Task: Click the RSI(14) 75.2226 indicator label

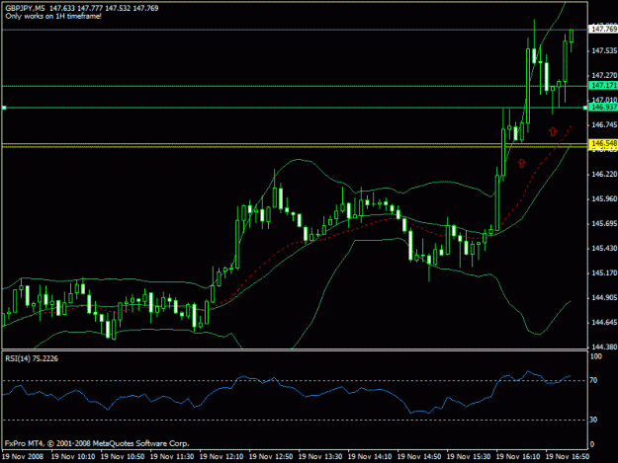Action: (x=32, y=358)
